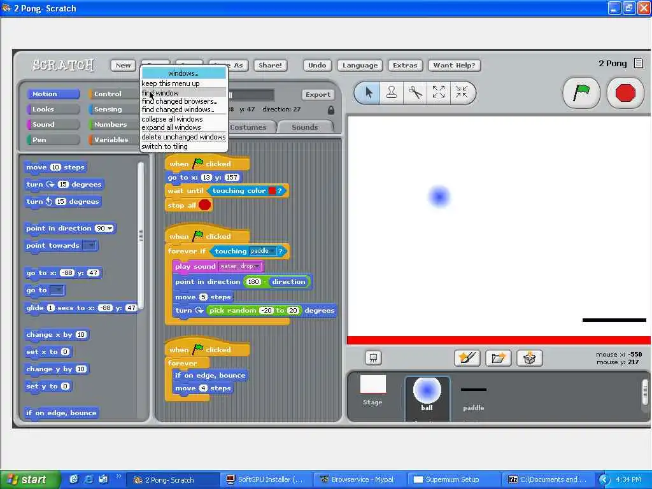Open point in direction 90 dropdown
This screenshot has width=652, height=489.
tap(110, 229)
